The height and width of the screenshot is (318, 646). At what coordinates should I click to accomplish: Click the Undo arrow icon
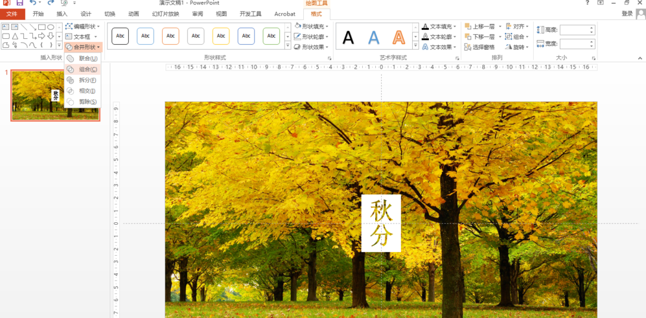point(34,3)
